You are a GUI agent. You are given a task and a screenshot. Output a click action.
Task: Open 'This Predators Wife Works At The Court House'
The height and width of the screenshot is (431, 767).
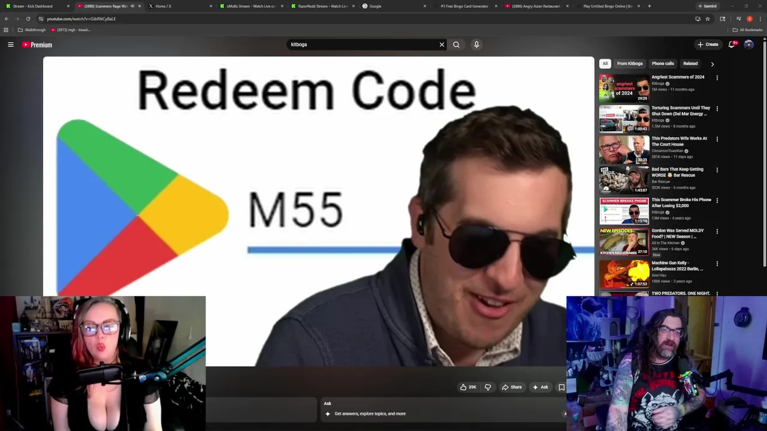[x=680, y=141]
